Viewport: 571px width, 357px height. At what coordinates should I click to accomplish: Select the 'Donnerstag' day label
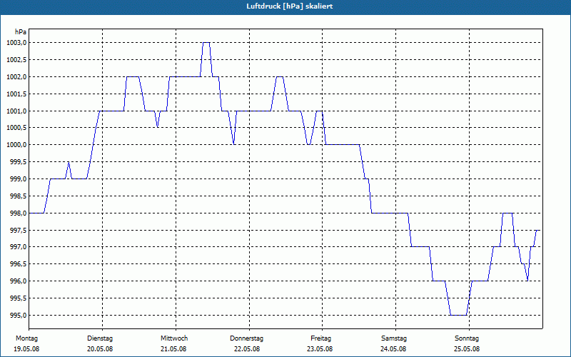point(246,338)
